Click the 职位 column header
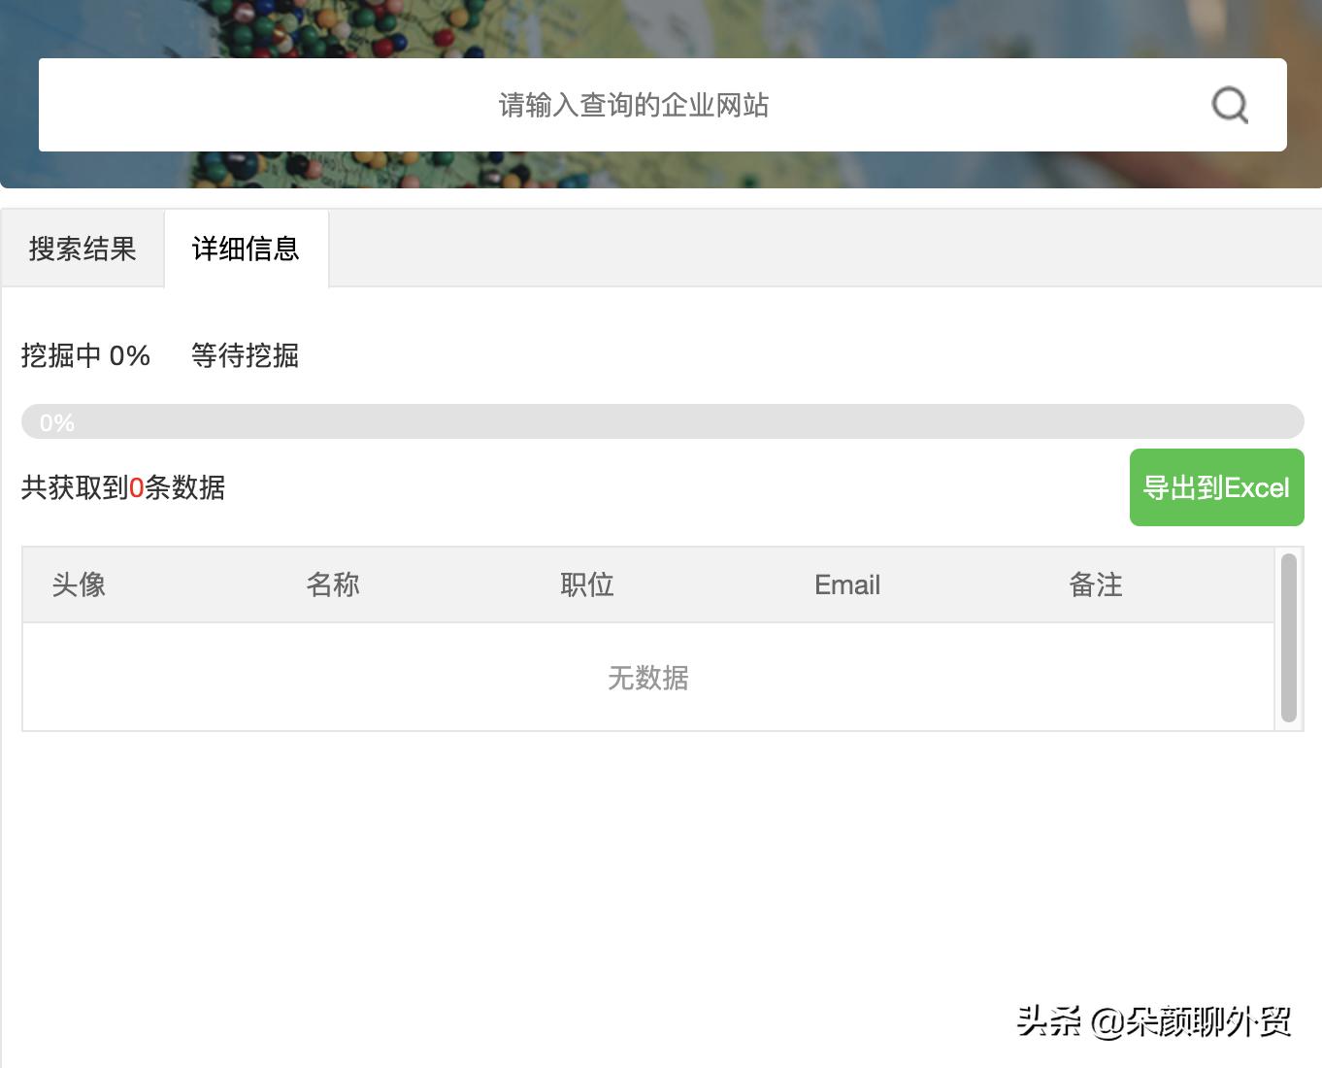Screen dimensions: 1322x1068 tap(586, 584)
